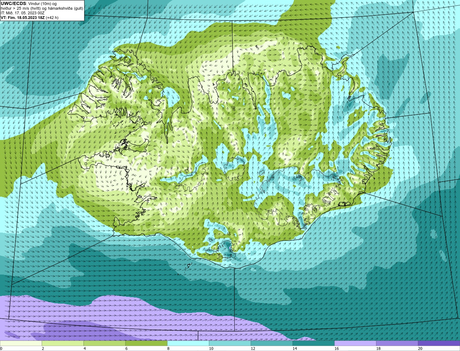Click the title line 'UWC/ECDS: Vindur (10m) og'

(29, 4)
